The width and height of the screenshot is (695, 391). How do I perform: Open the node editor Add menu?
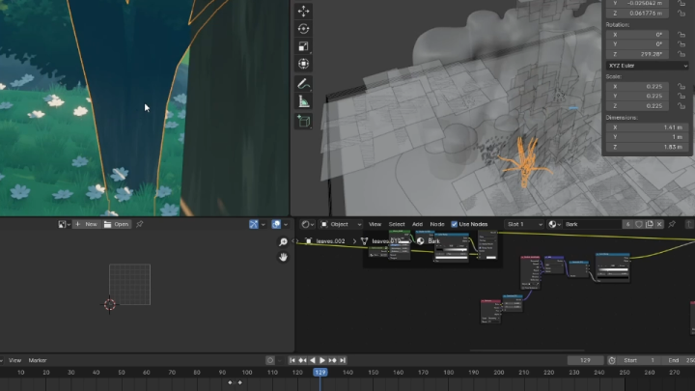click(x=418, y=224)
